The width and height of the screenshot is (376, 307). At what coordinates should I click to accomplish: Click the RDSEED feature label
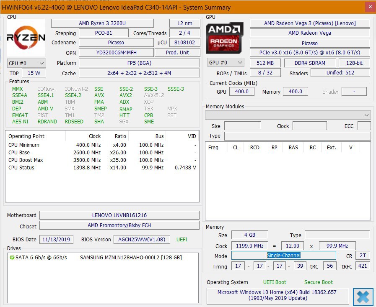point(74,122)
